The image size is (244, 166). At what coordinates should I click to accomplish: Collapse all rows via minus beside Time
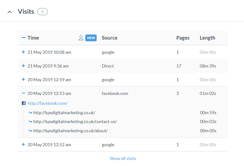[x=23, y=38]
